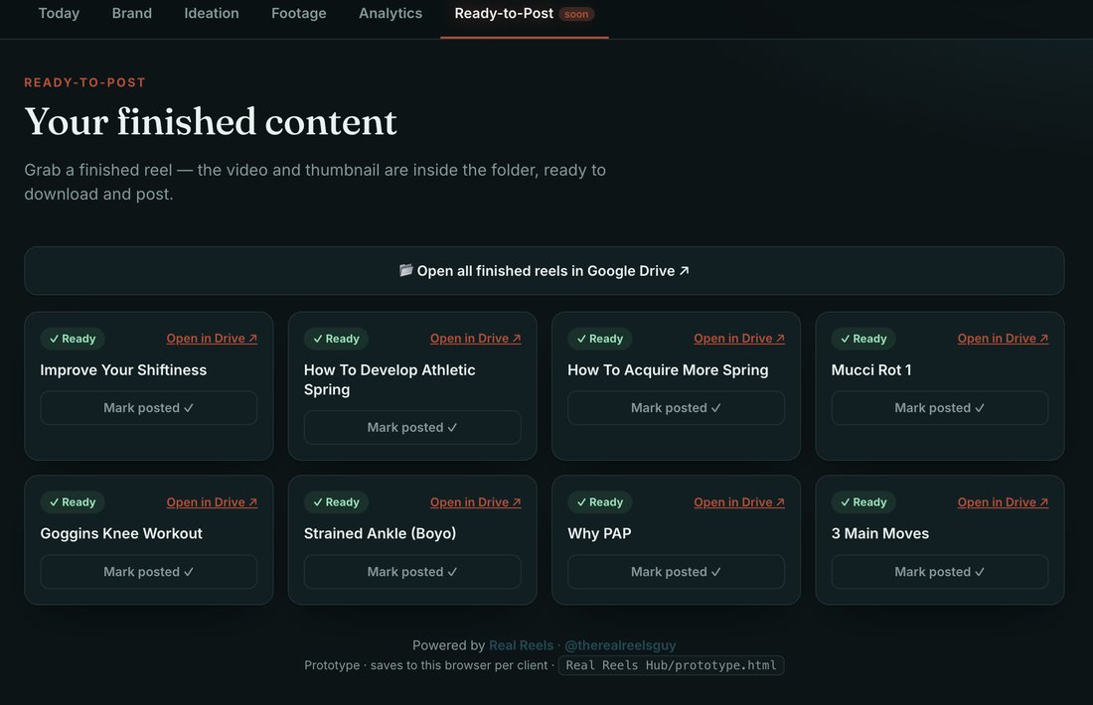Switch to the Today tab
This screenshot has height=705, width=1093.
click(x=59, y=13)
